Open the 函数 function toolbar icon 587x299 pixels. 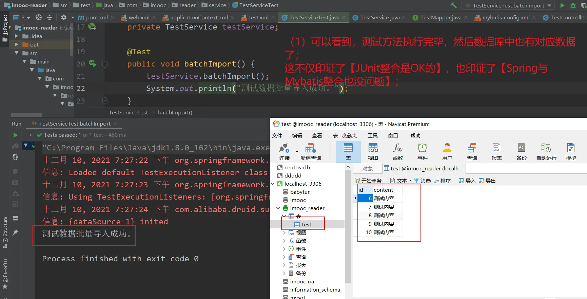pos(397,151)
